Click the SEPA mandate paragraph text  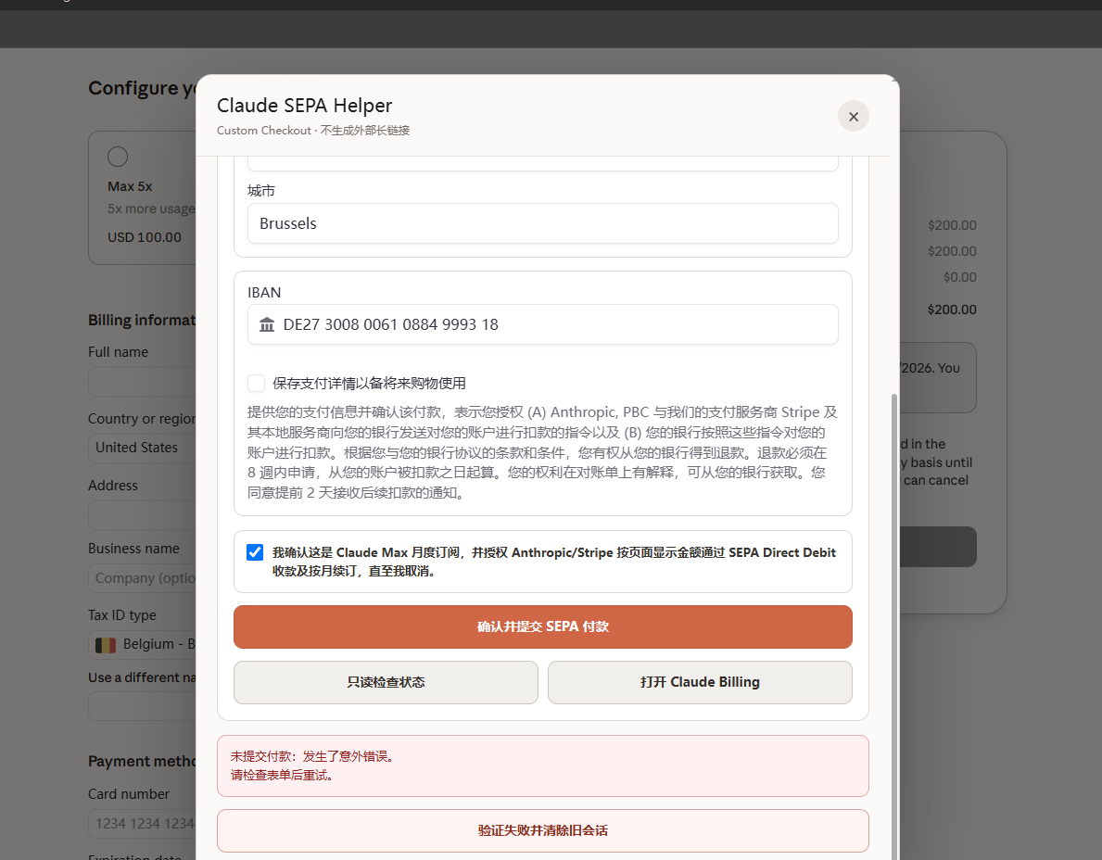click(x=542, y=452)
